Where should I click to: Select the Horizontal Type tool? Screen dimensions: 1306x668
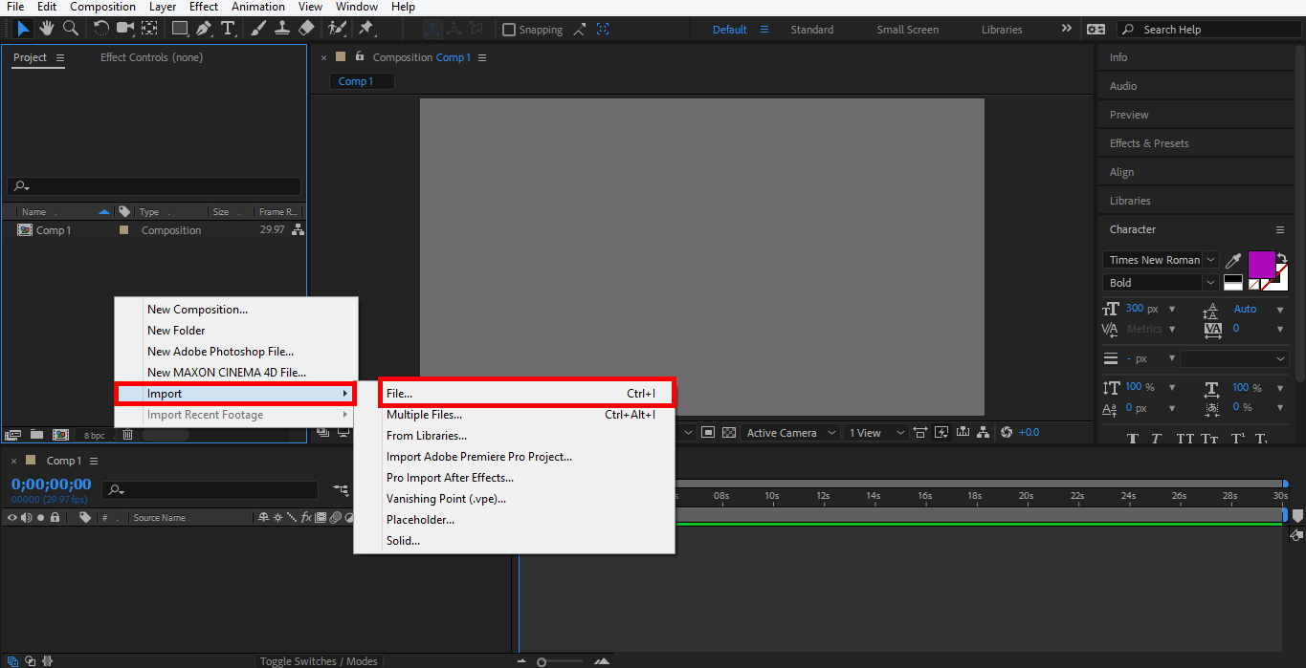click(x=228, y=29)
